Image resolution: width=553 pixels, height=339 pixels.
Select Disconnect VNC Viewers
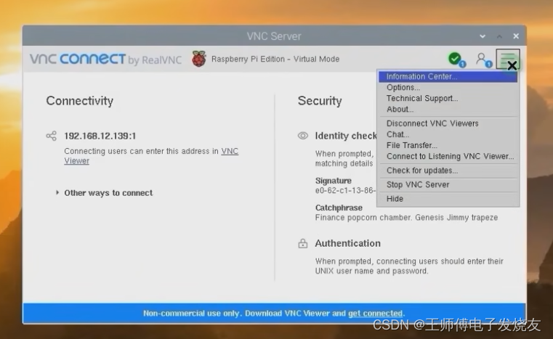click(x=448, y=123)
